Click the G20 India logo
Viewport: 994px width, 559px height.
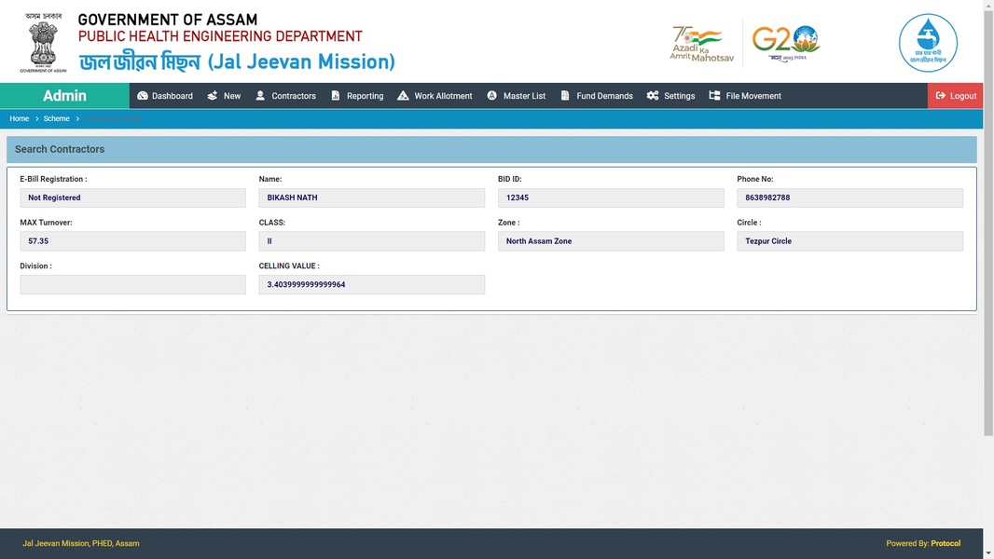pyautogui.click(x=786, y=43)
